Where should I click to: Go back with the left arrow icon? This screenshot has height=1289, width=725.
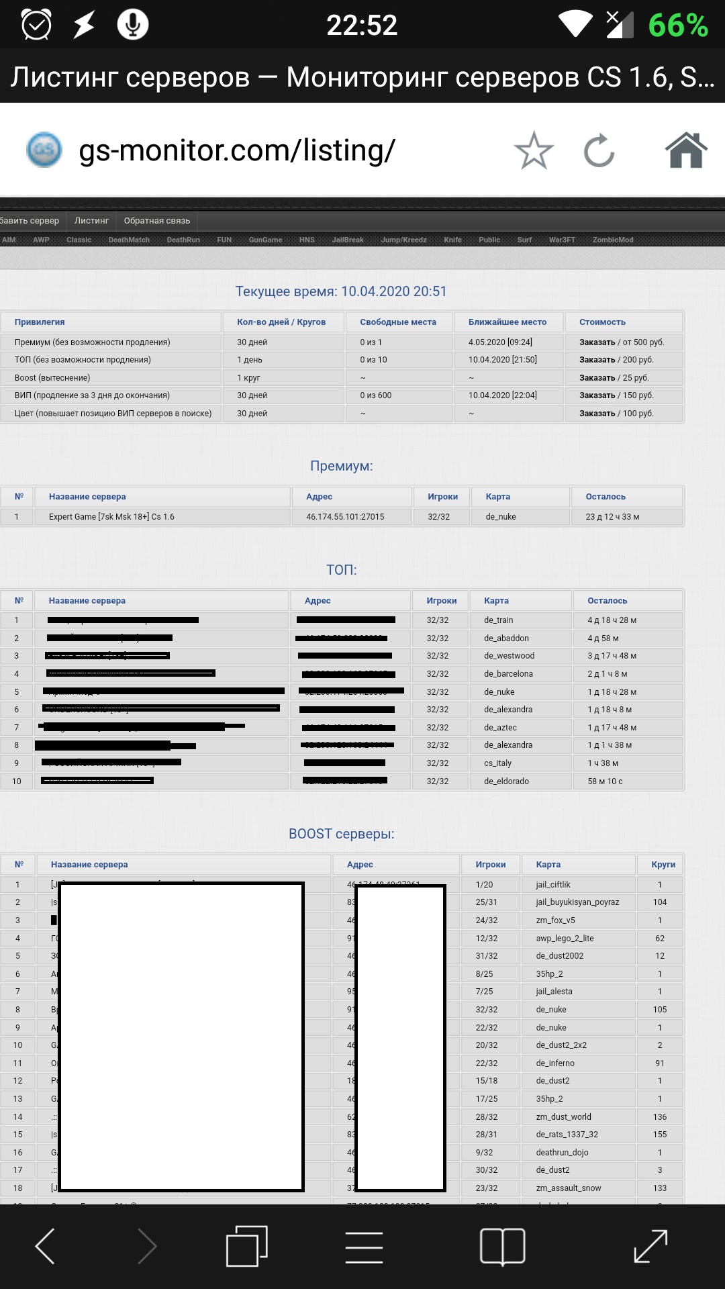point(45,1247)
